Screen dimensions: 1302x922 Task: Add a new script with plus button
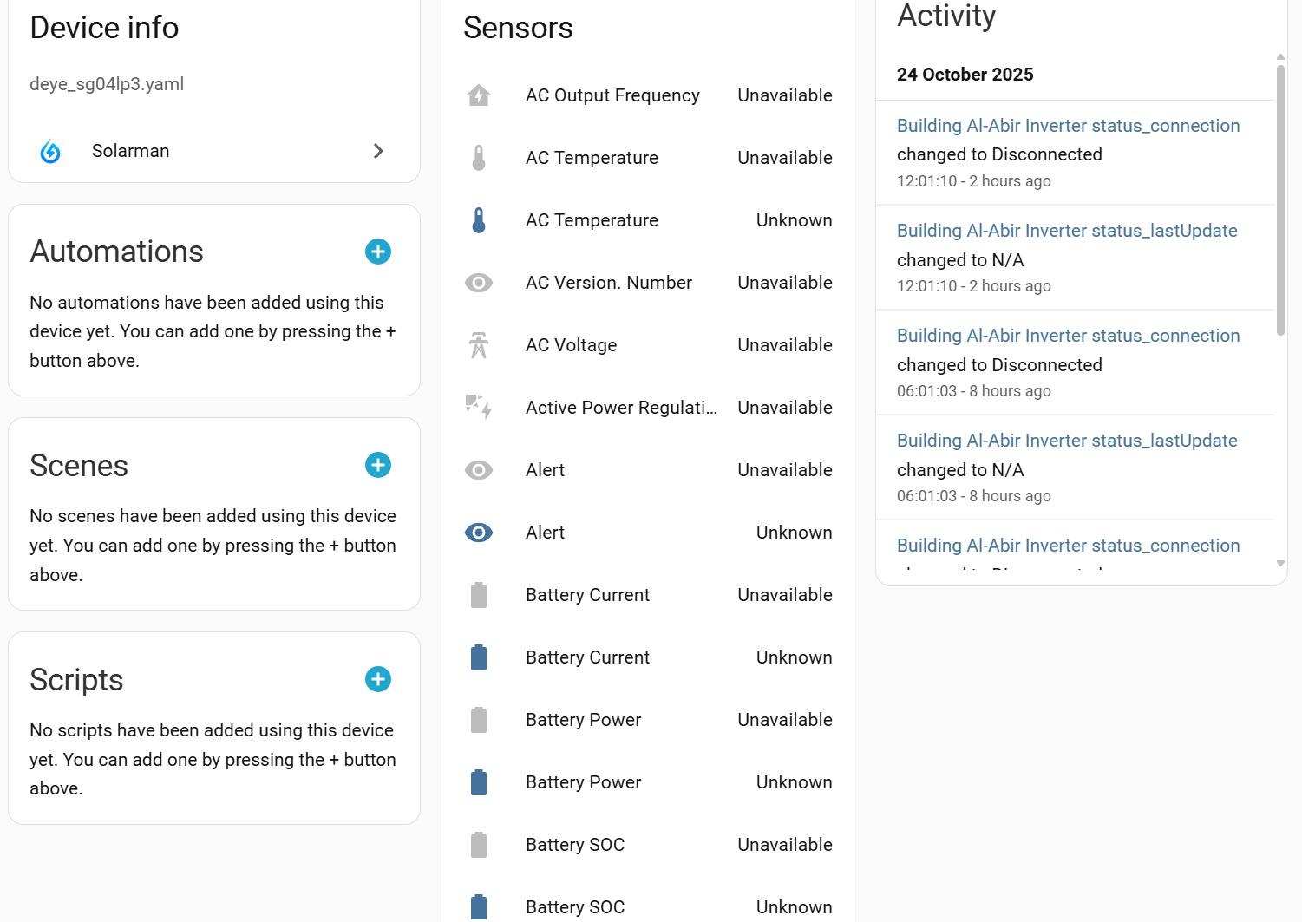point(378,679)
